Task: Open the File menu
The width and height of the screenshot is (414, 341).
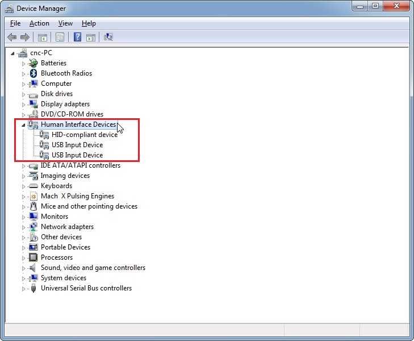Action: point(15,23)
